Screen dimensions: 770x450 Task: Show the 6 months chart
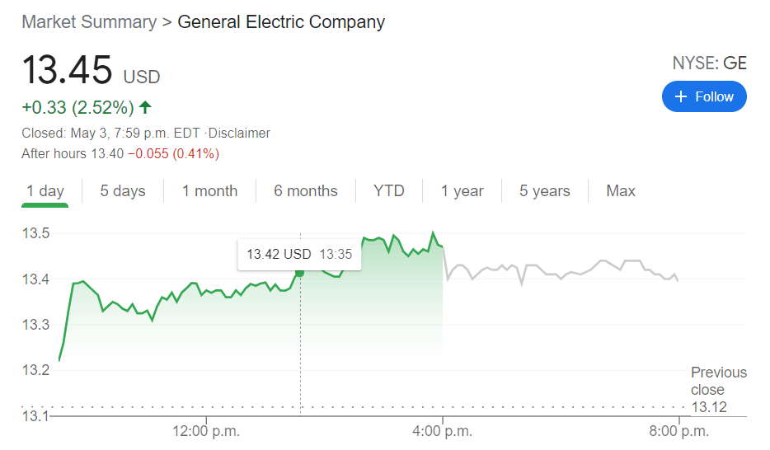(306, 191)
